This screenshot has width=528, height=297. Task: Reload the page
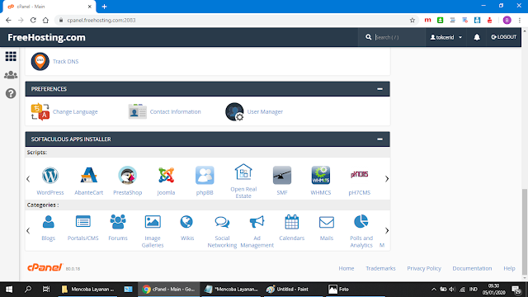click(x=33, y=20)
